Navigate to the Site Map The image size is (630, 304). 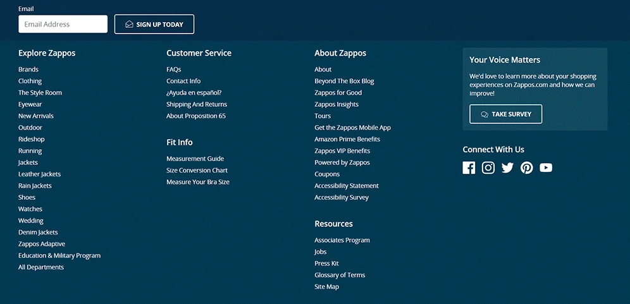326,287
